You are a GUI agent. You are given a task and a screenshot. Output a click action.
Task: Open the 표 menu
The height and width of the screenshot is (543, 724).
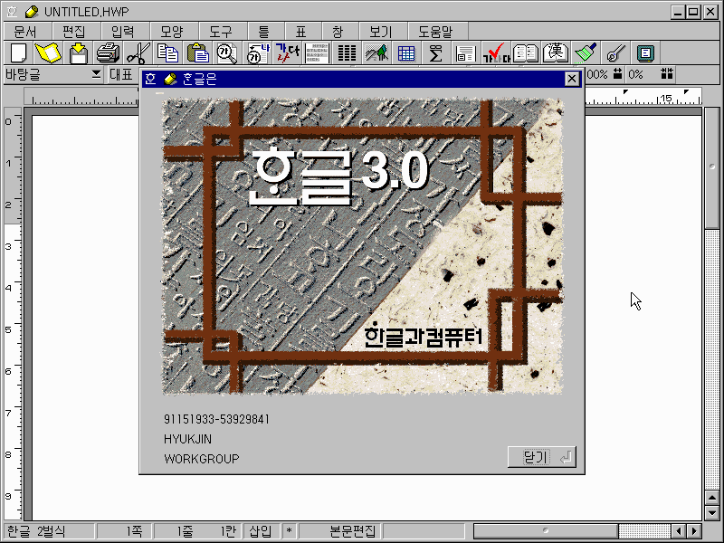pyautogui.click(x=301, y=32)
